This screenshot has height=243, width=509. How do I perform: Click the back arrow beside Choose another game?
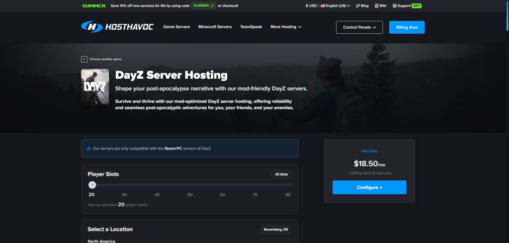pyautogui.click(x=84, y=59)
